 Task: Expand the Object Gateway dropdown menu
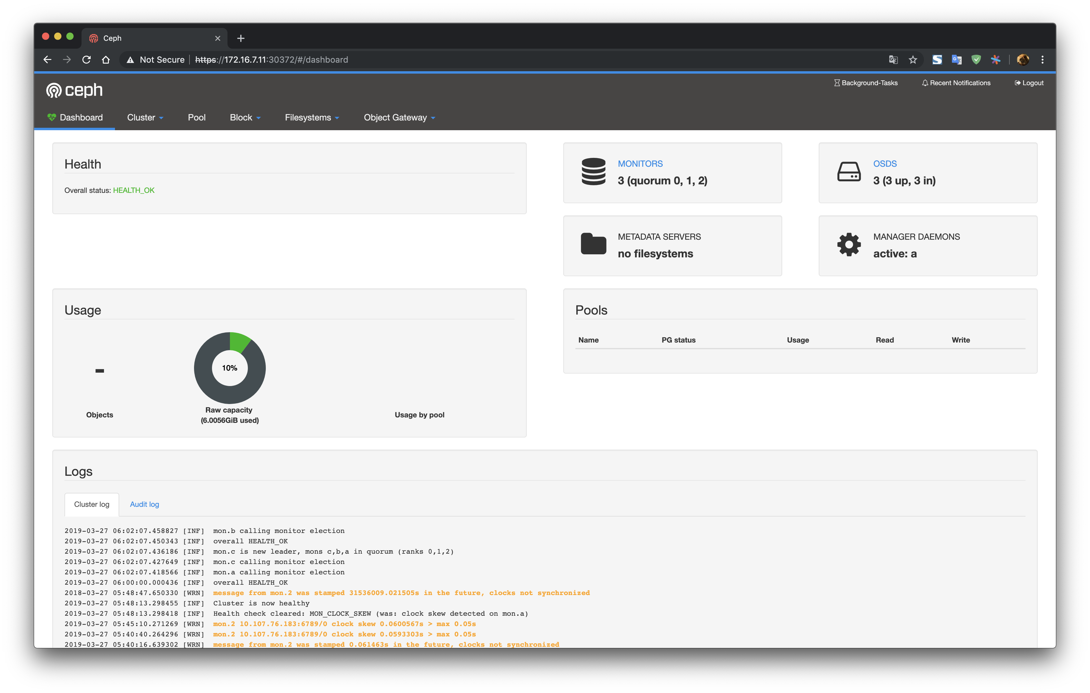point(400,117)
